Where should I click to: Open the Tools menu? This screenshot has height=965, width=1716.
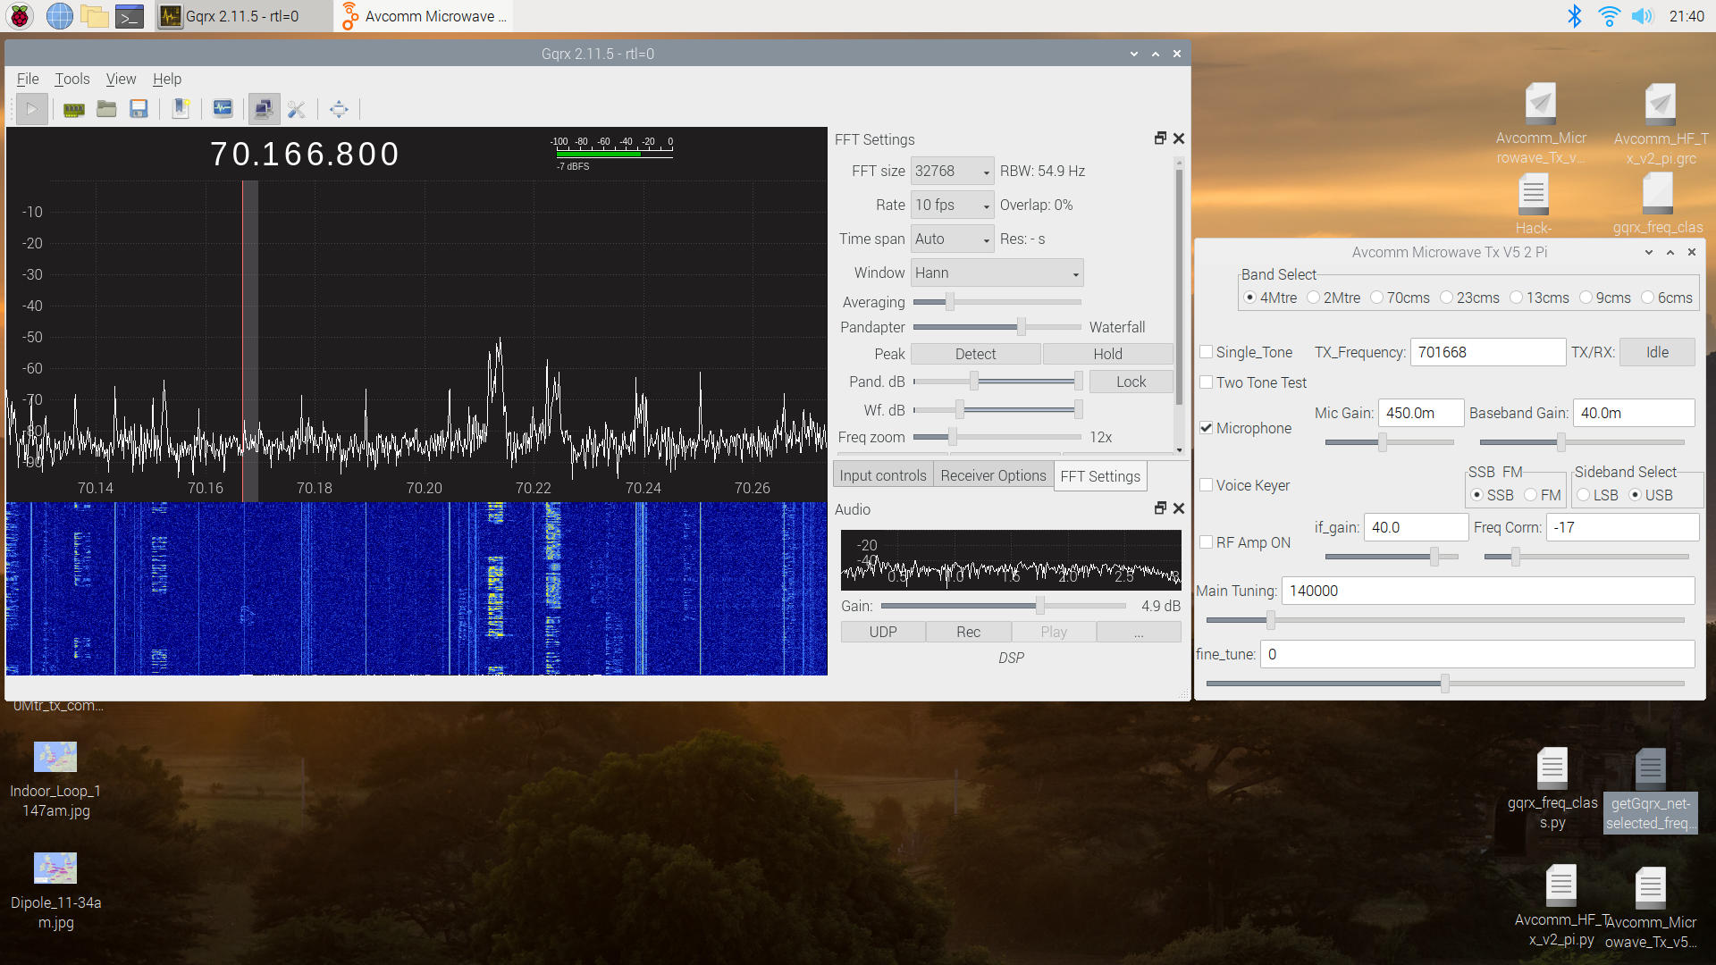[71, 79]
